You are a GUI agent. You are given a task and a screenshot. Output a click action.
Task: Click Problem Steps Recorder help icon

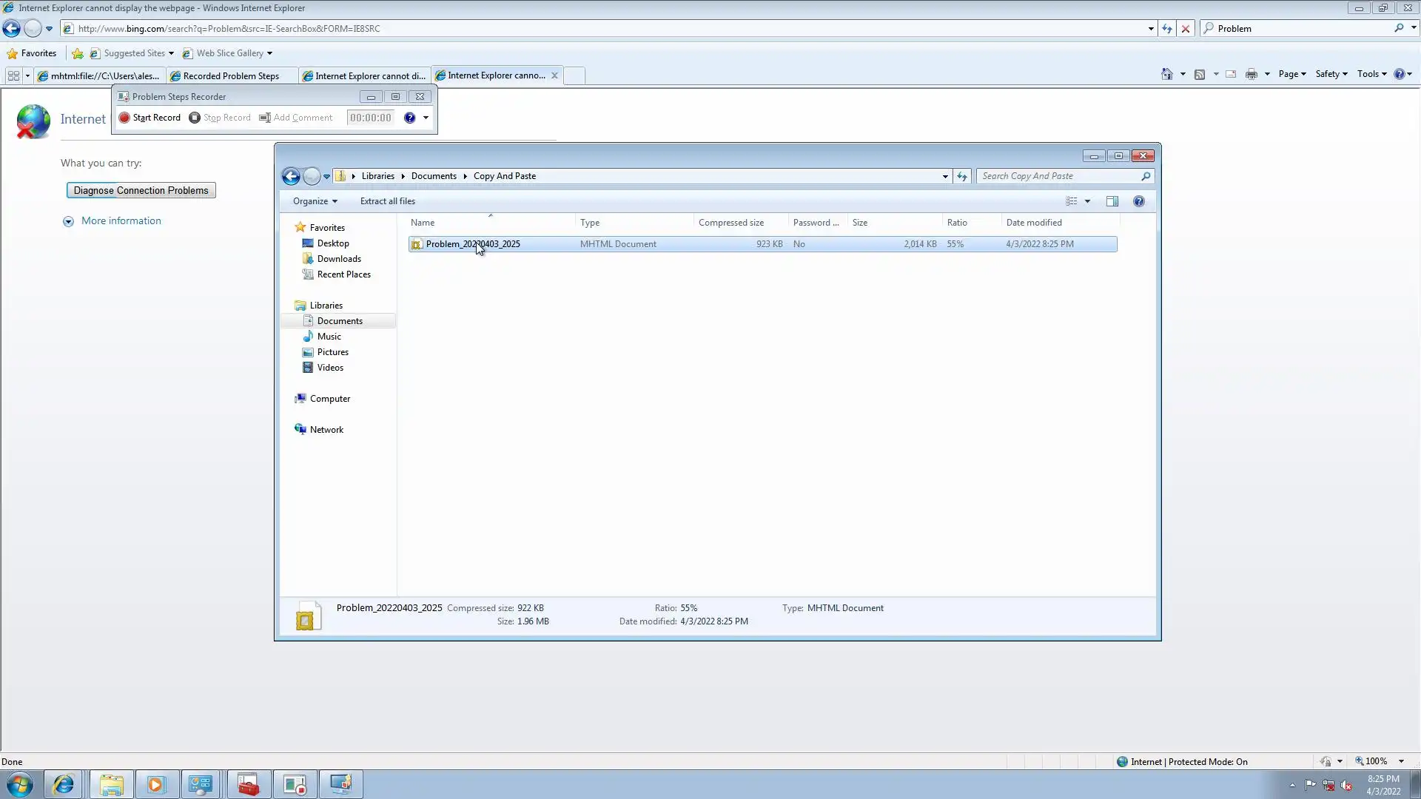(409, 118)
